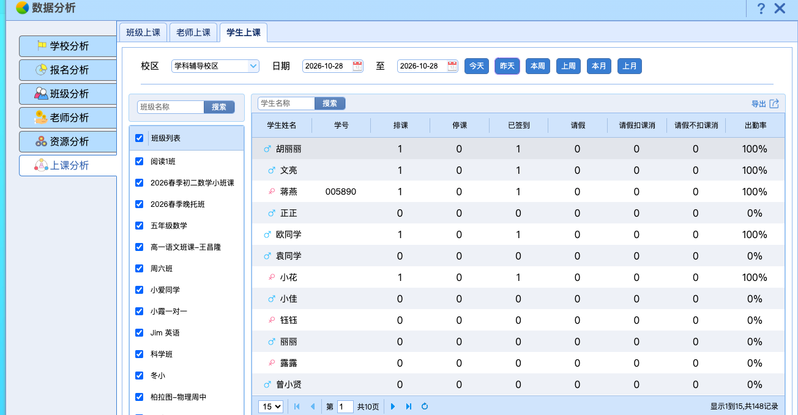Open the start date calendar picker
Viewport: 798px width, 415px height.
click(357, 66)
